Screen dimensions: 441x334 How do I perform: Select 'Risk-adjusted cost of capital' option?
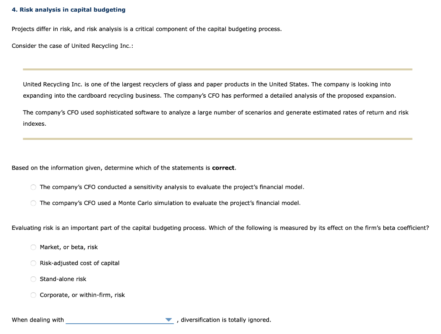click(33, 263)
